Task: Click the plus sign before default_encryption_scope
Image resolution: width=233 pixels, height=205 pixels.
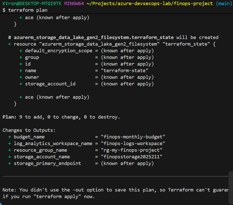Action: pos(21,51)
